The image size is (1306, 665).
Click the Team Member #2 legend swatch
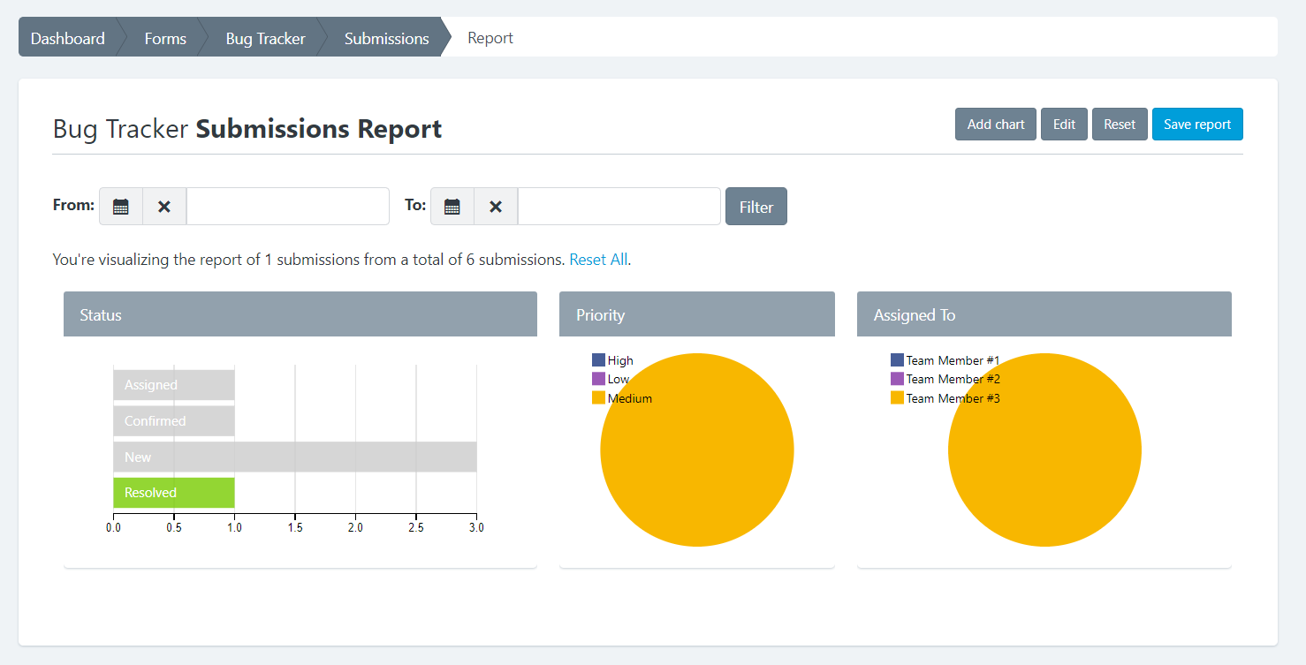(x=897, y=379)
